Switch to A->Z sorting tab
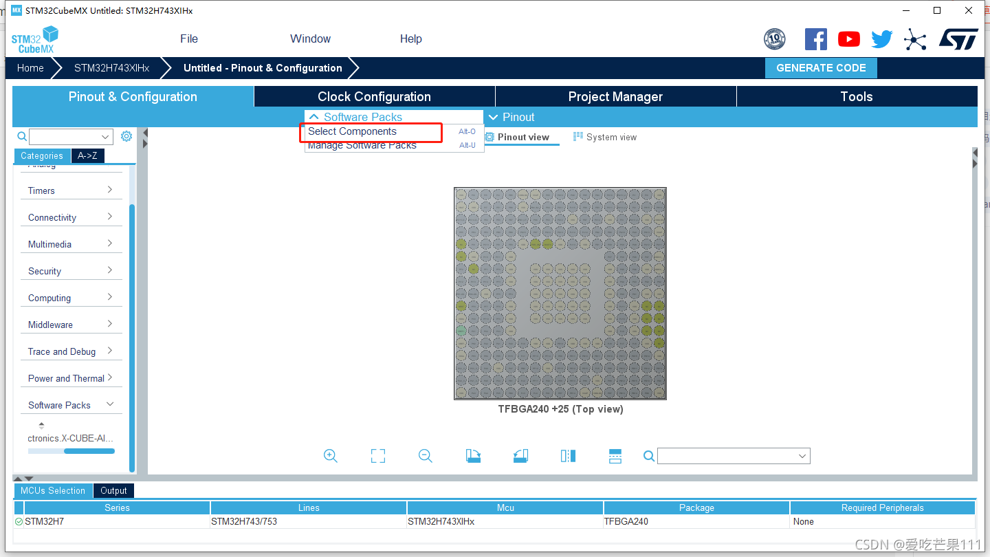 [87, 155]
